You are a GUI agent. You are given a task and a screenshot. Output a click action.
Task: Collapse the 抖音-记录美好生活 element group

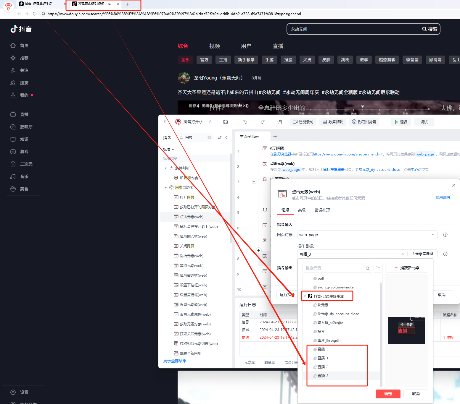[x=305, y=296]
